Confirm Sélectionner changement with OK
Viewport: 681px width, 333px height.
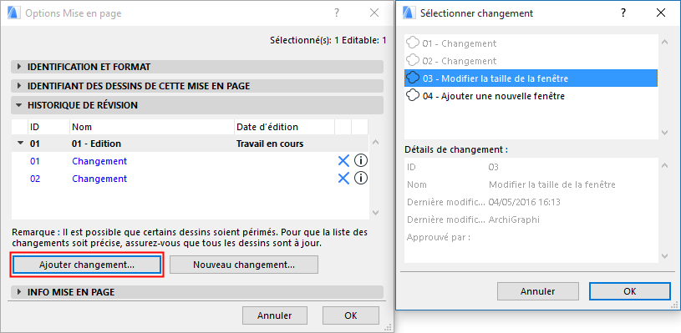click(x=630, y=291)
